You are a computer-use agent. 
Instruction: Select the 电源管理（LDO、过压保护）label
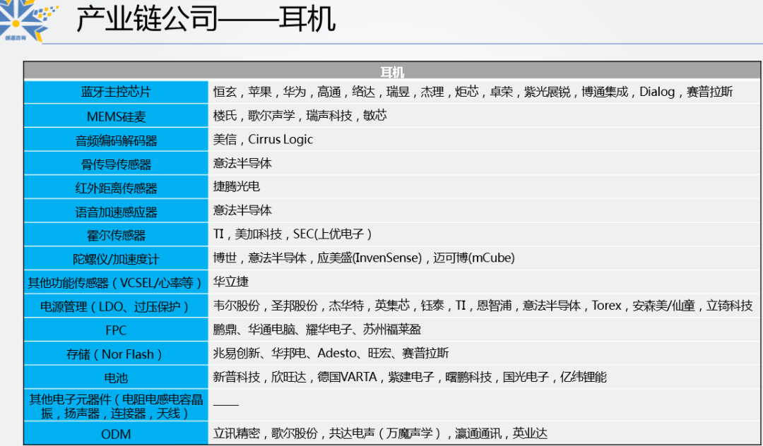click(x=116, y=306)
